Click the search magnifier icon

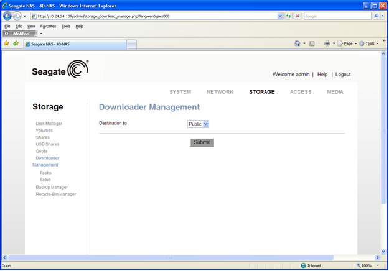377,16
